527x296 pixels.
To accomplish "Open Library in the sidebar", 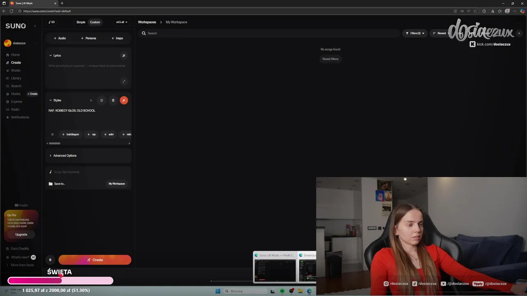I will point(13,78).
